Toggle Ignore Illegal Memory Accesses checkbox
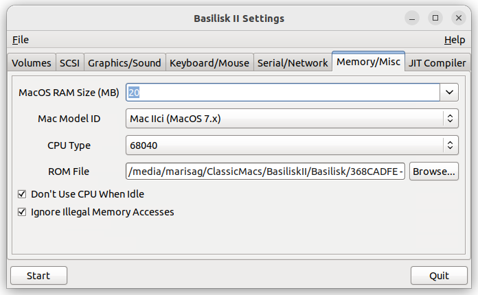The height and width of the screenshot is (295, 478). point(22,212)
